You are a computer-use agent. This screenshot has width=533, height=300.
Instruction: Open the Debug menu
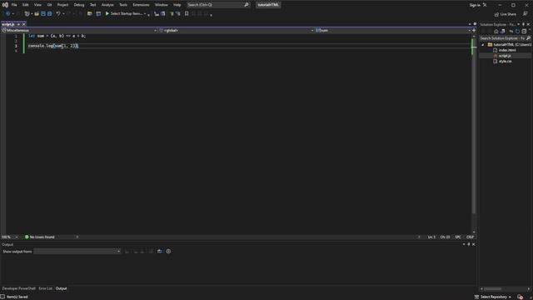click(x=79, y=5)
